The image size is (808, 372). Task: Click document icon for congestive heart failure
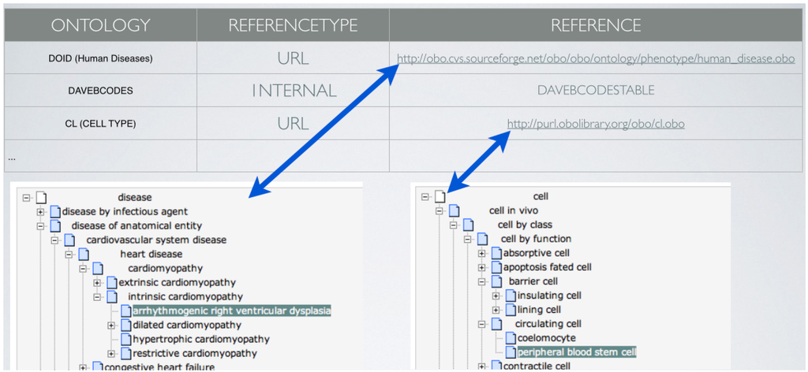(x=97, y=366)
